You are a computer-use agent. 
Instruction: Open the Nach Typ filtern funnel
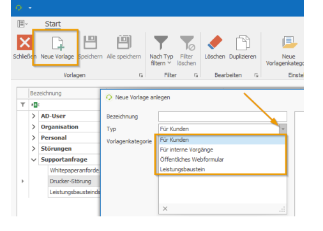pos(161,43)
